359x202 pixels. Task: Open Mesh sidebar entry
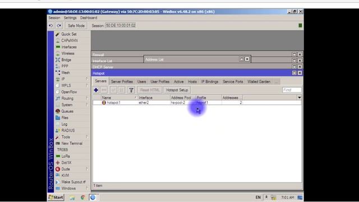(66, 72)
